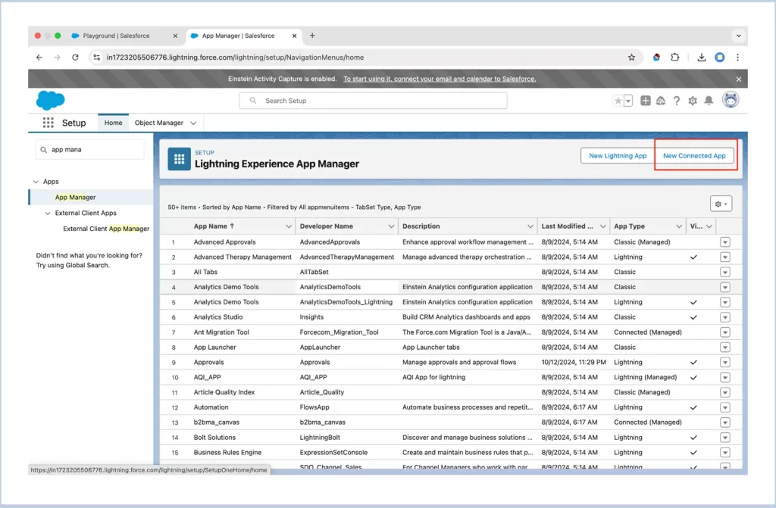Open the Object Manager tab dropdown chevron
This screenshot has height=508, width=776.
click(193, 123)
